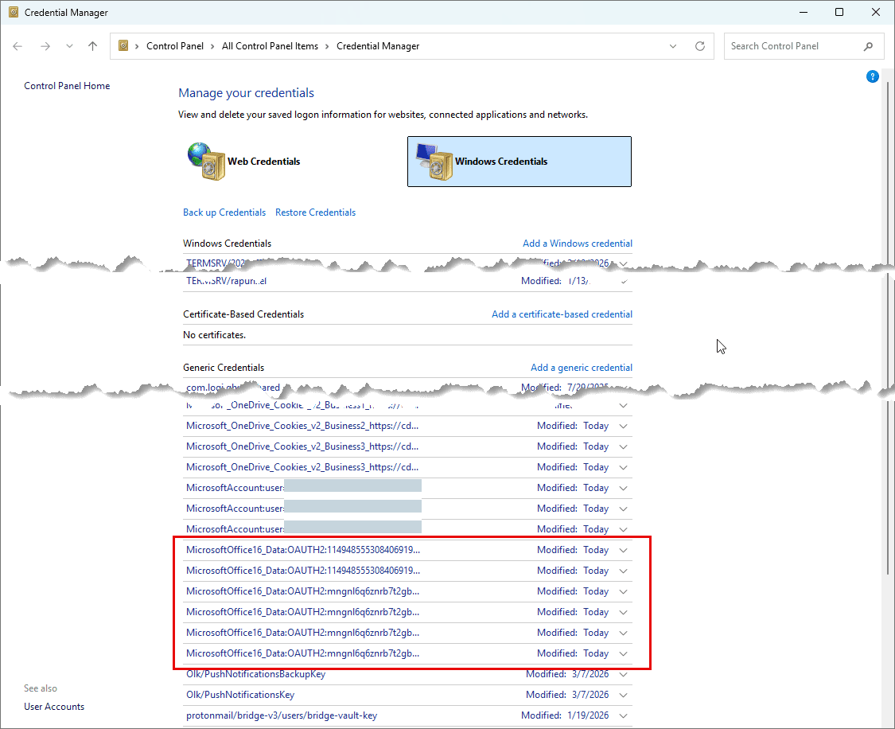Screen dimensions: 895x729
Task: Click the Up one level arrow
Action: 93,46
